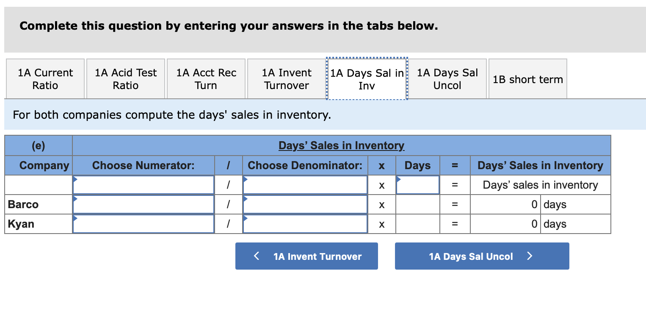Select Barco's Days cell
The width and height of the screenshot is (646, 312).
point(417,204)
